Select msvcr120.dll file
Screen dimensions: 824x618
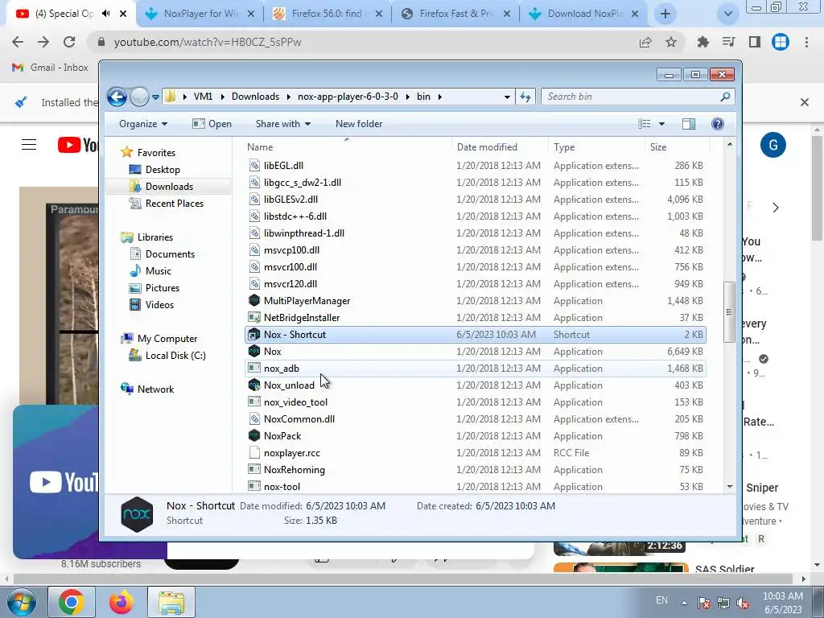click(290, 284)
